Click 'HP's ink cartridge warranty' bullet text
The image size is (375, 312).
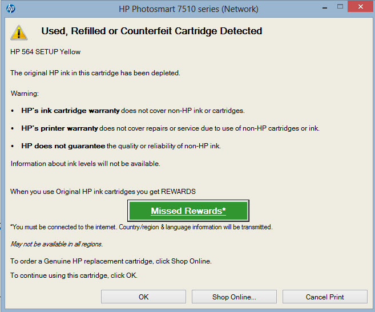tap(70, 111)
